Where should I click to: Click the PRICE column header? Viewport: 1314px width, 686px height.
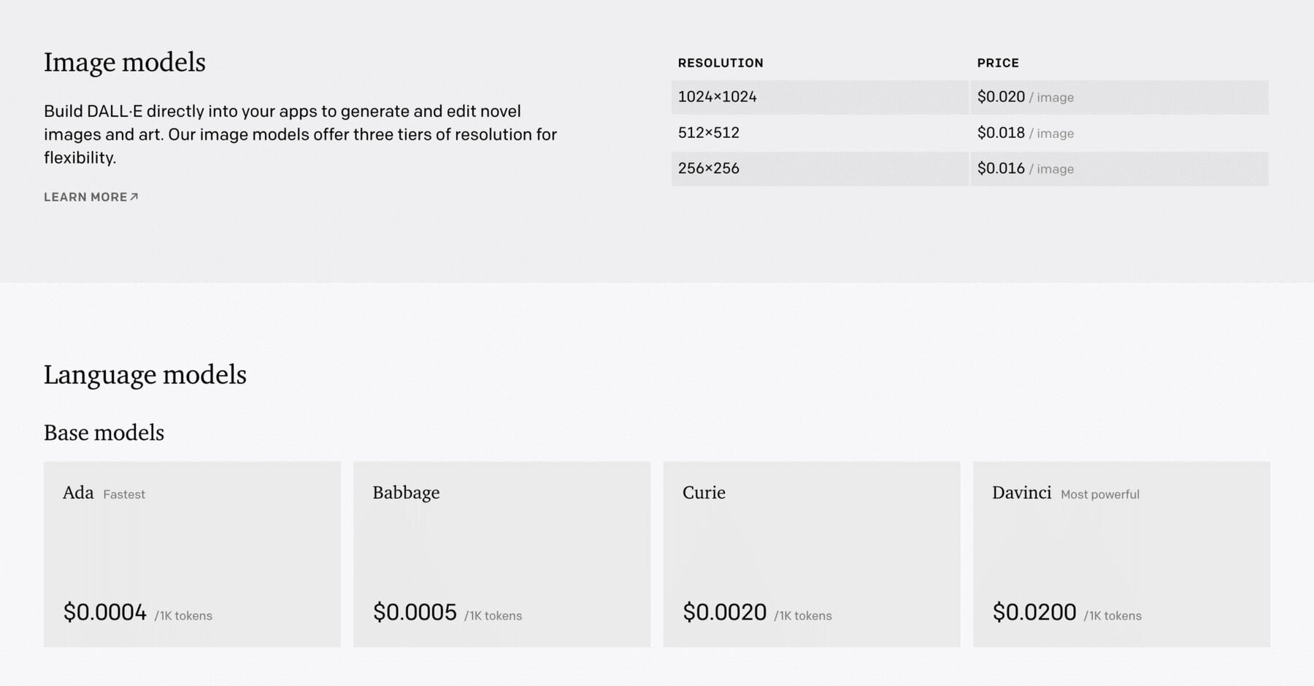click(x=998, y=63)
